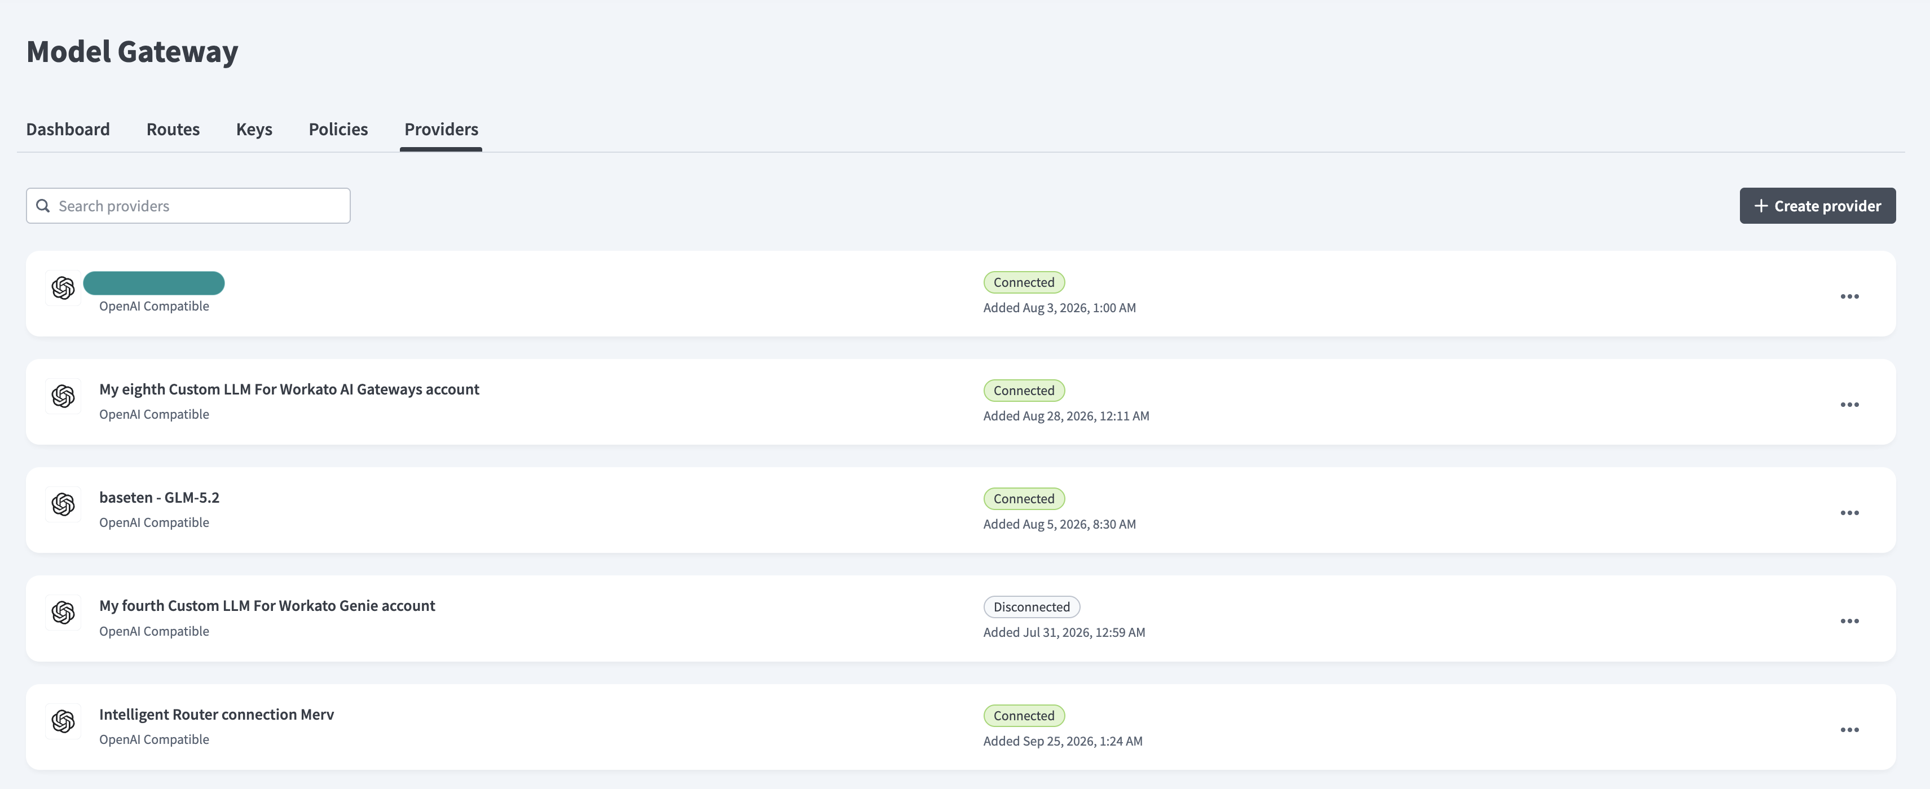1930x789 pixels.
Task: Click Connected badge above Added Aug 3
Action: pos(1024,282)
